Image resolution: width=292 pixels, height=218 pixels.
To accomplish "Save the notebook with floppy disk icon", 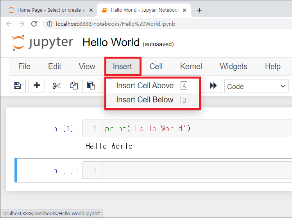I will pyautogui.click(x=17, y=86).
